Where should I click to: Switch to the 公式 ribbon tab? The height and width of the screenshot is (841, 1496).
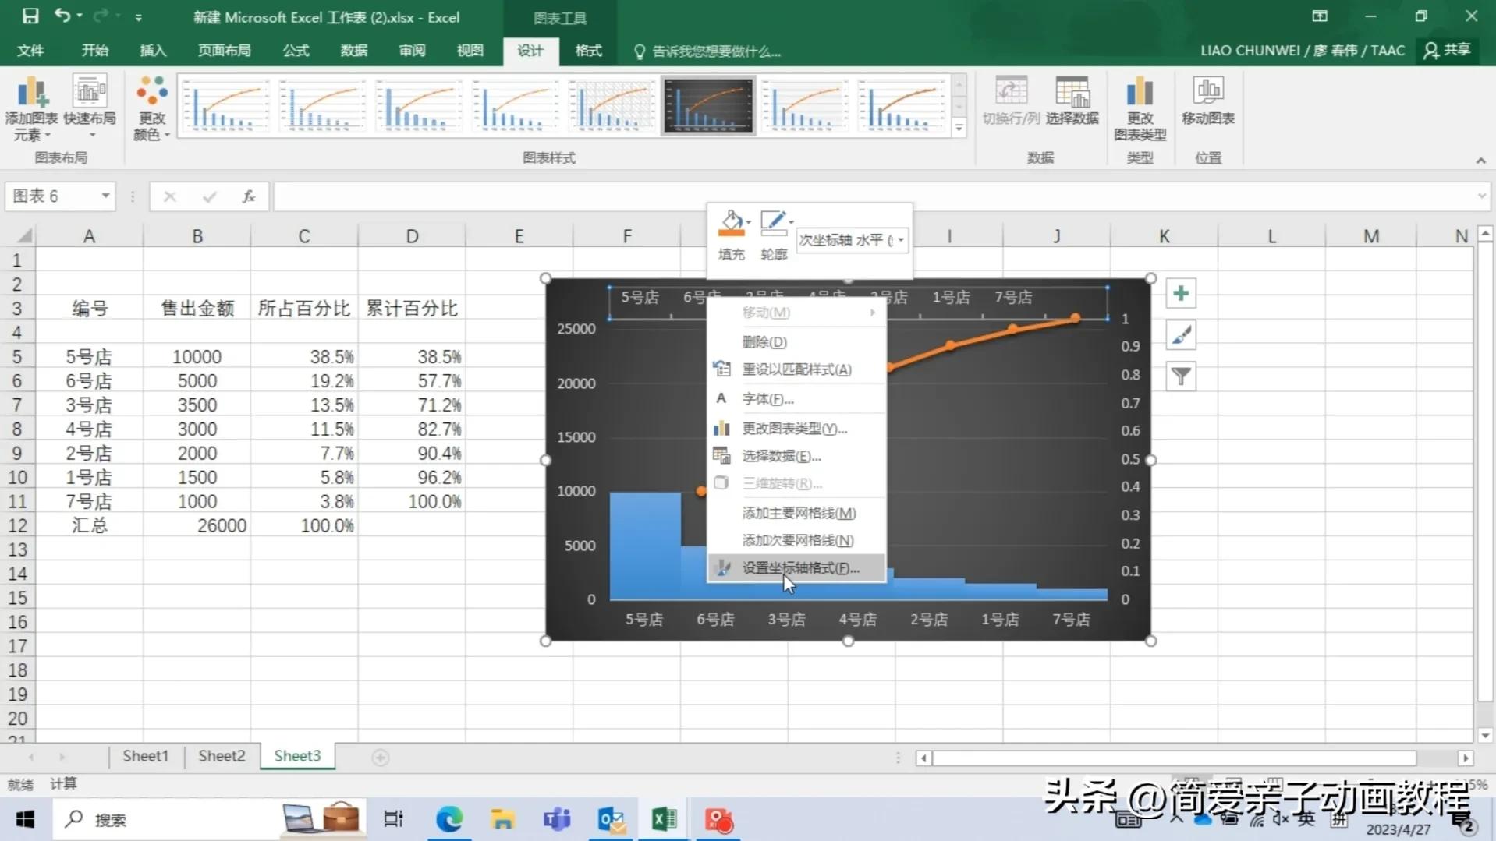296,51
